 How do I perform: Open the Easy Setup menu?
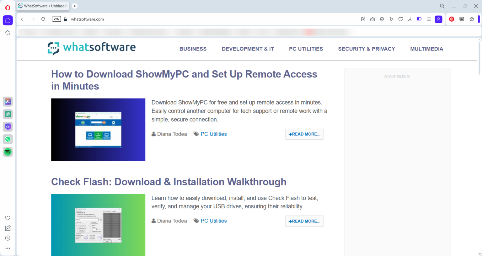pos(429,19)
